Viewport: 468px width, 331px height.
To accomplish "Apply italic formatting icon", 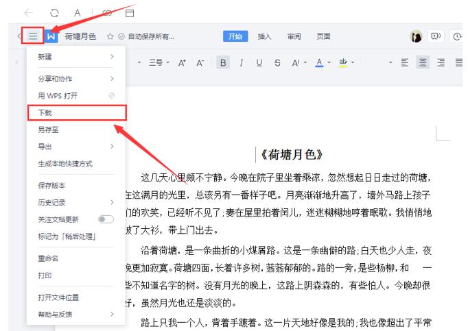I will click(x=241, y=62).
